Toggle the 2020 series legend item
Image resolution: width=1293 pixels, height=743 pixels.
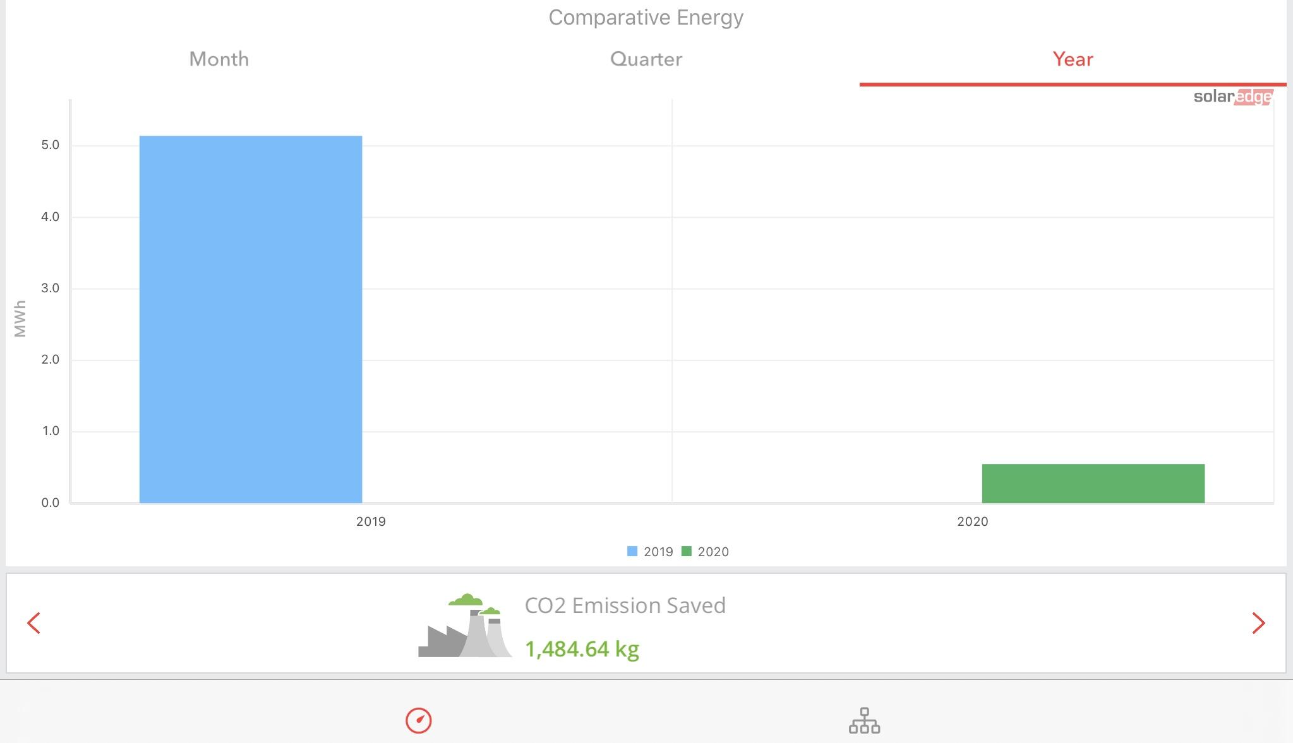coord(705,552)
